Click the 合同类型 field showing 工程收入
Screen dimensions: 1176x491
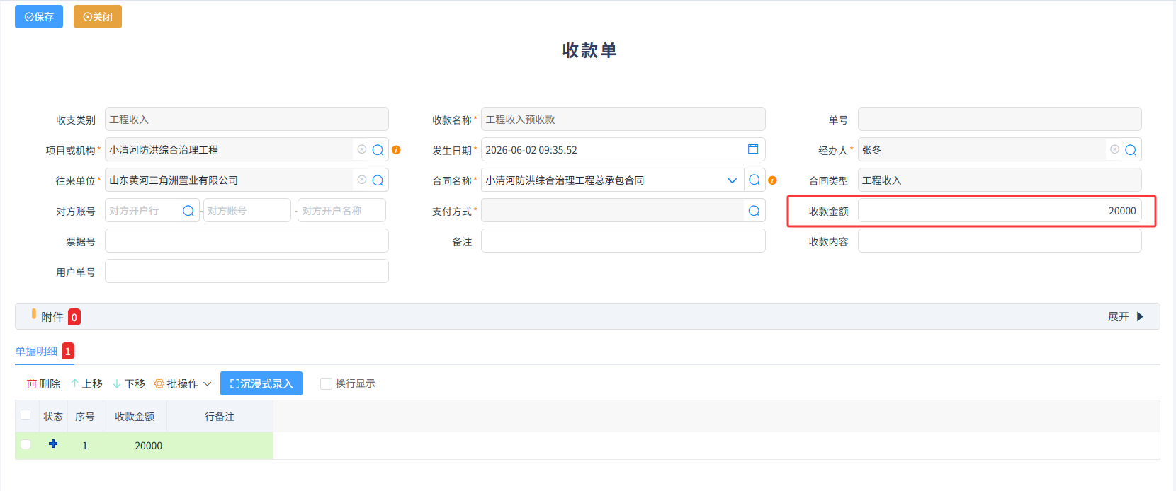click(1000, 180)
